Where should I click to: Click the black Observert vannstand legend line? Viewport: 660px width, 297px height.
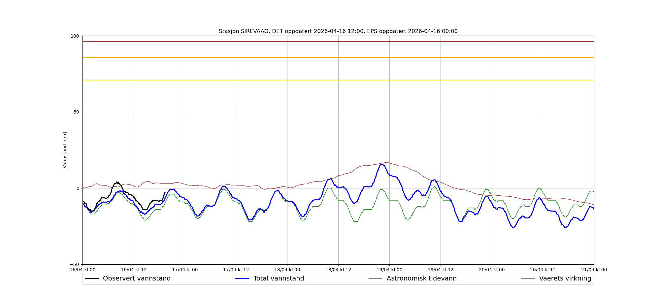92,279
